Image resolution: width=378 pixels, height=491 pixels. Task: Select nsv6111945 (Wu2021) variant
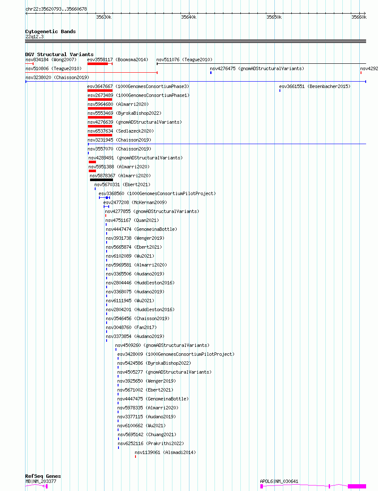(x=130, y=301)
